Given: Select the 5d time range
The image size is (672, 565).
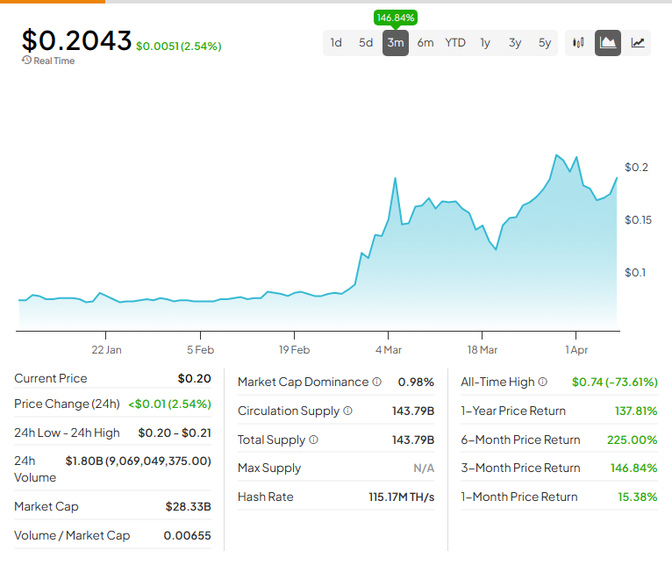Looking at the screenshot, I should 366,42.
